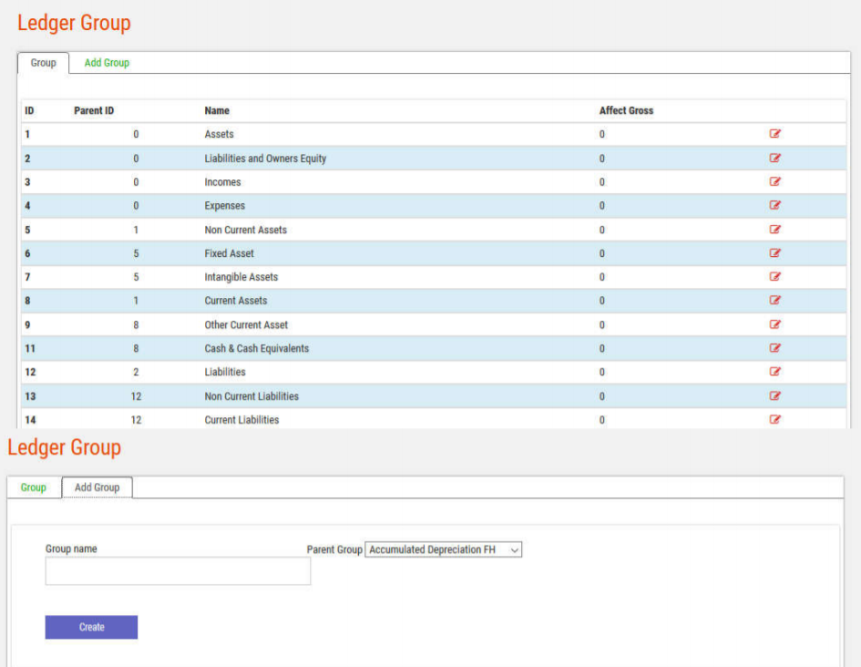Click the Affect Gross column header

point(626,111)
